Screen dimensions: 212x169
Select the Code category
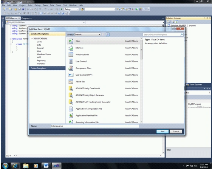pos(39,42)
